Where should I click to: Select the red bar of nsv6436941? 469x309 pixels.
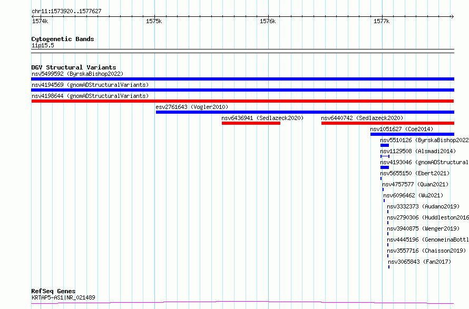(x=251, y=123)
